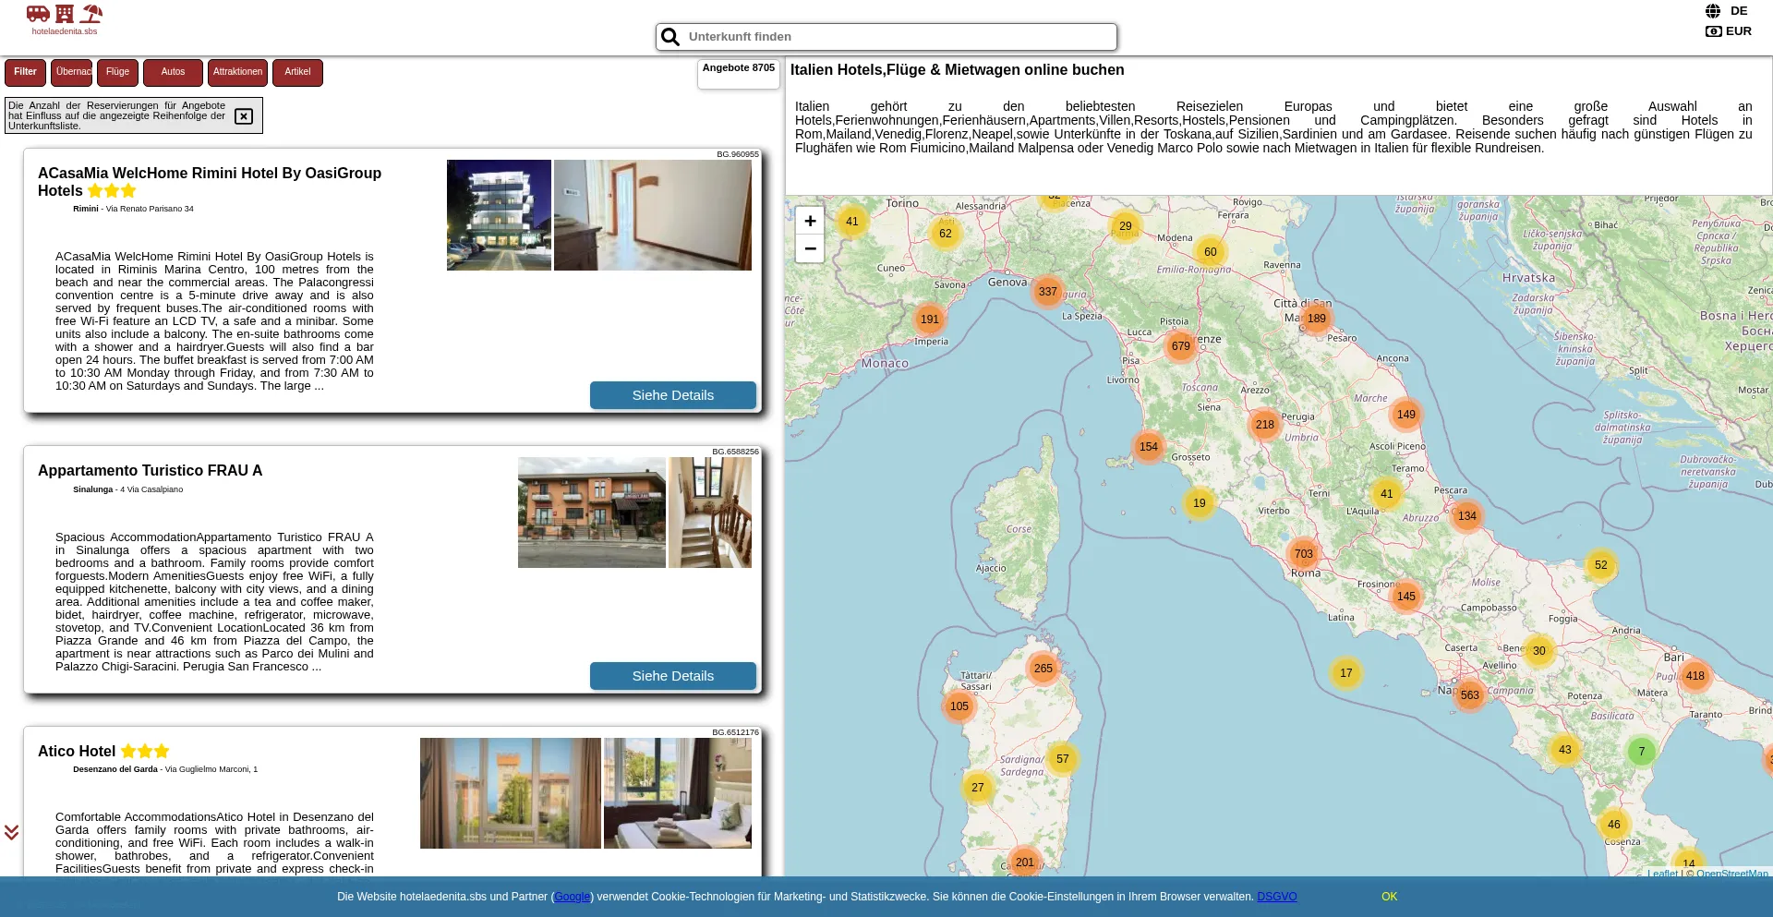Click the 62 map cluster near Alessandria
The image size is (1773, 917).
pos(946,234)
